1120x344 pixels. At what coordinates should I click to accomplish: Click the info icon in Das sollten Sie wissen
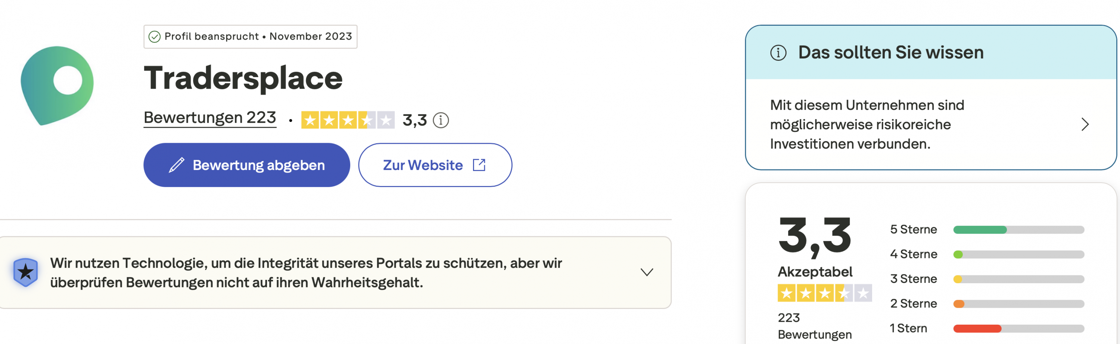pyautogui.click(x=778, y=53)
